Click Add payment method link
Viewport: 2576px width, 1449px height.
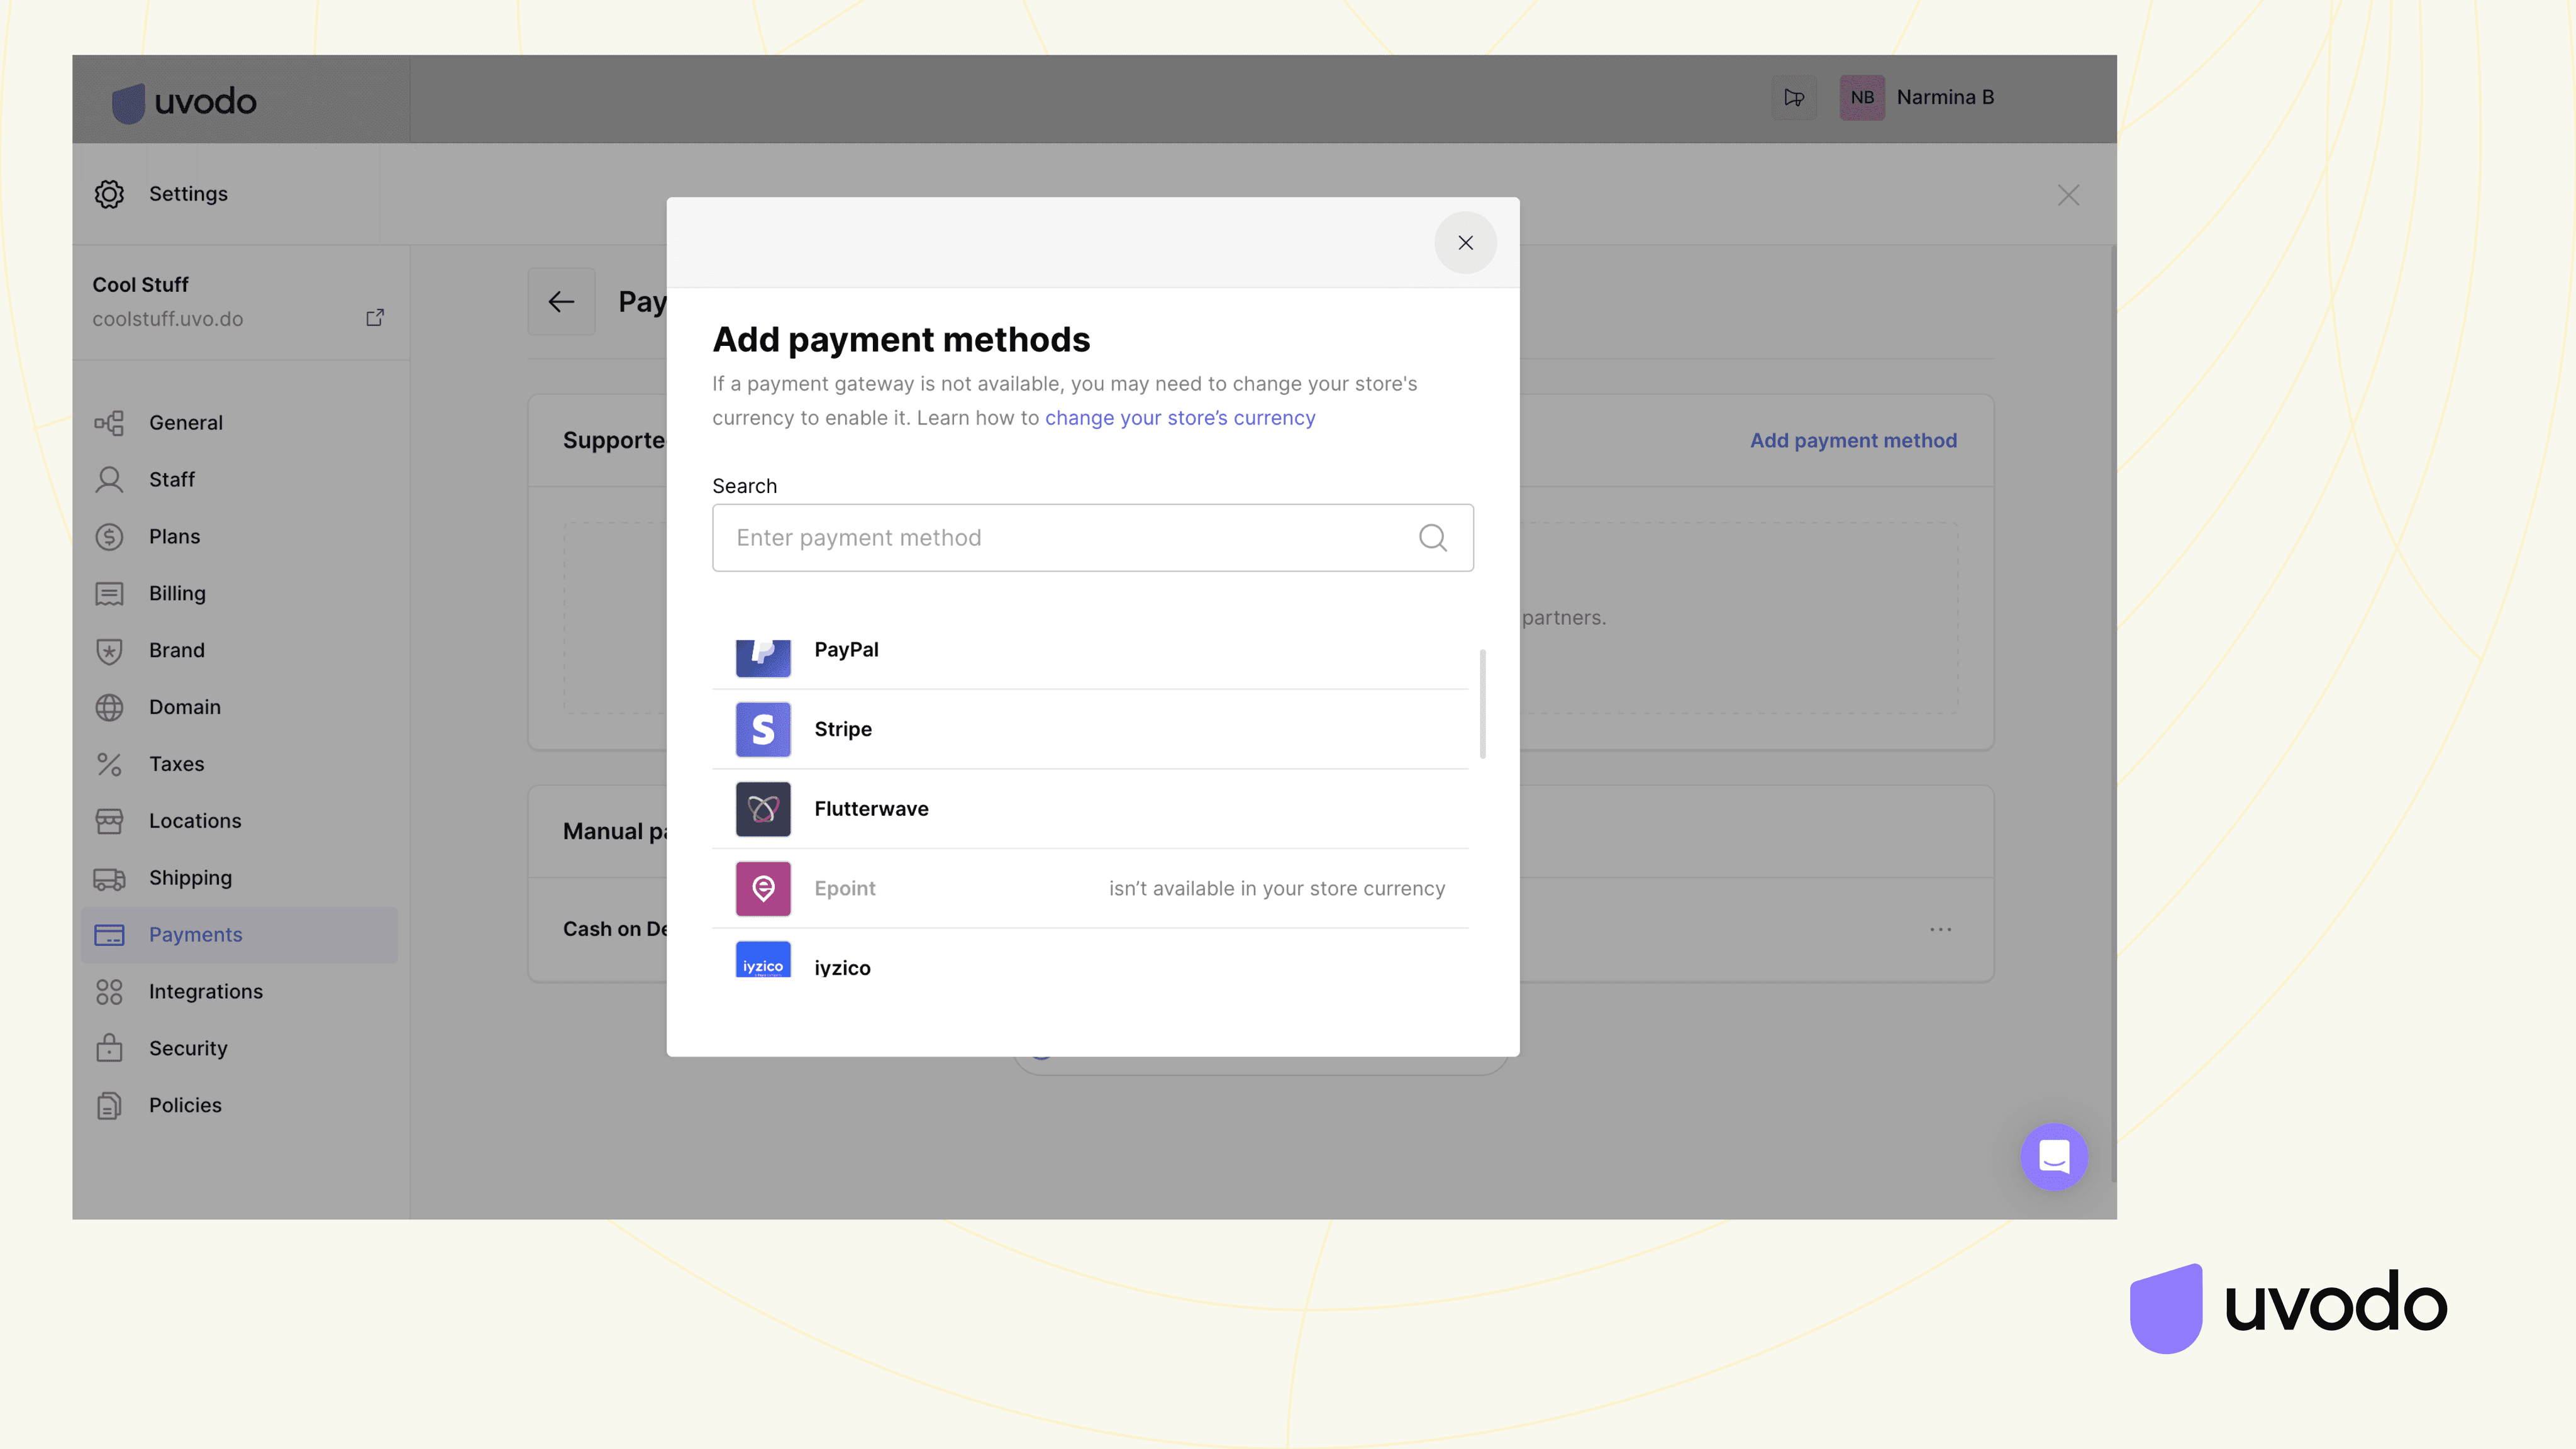(x=1853, y=441)
